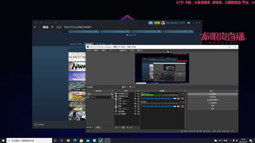Open File Explorer from the taskbar
This screenshot has height=143, width=255.
[x=68, y=141]
